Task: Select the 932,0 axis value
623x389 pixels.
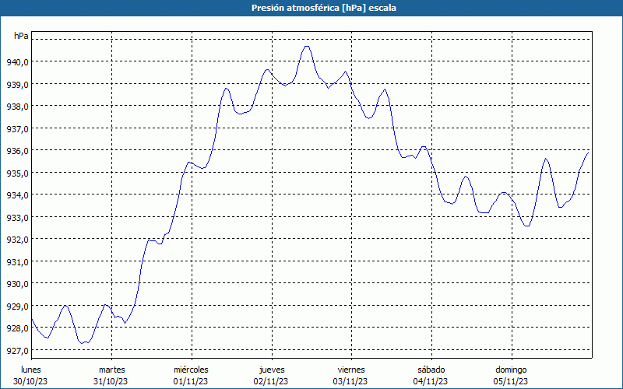Action: [17, 240]
